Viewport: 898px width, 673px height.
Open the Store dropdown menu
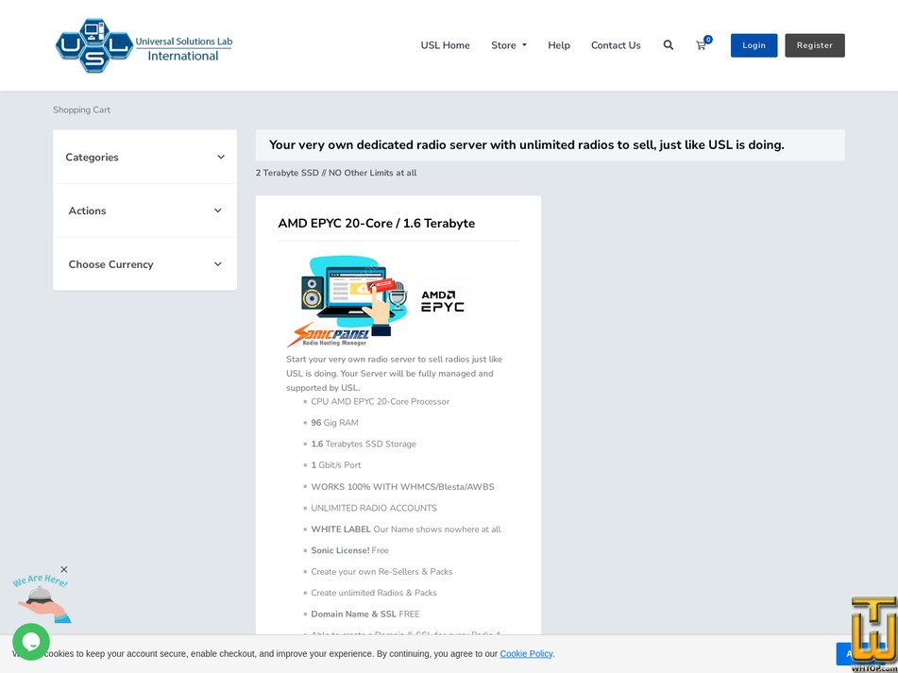click(509, 45)
